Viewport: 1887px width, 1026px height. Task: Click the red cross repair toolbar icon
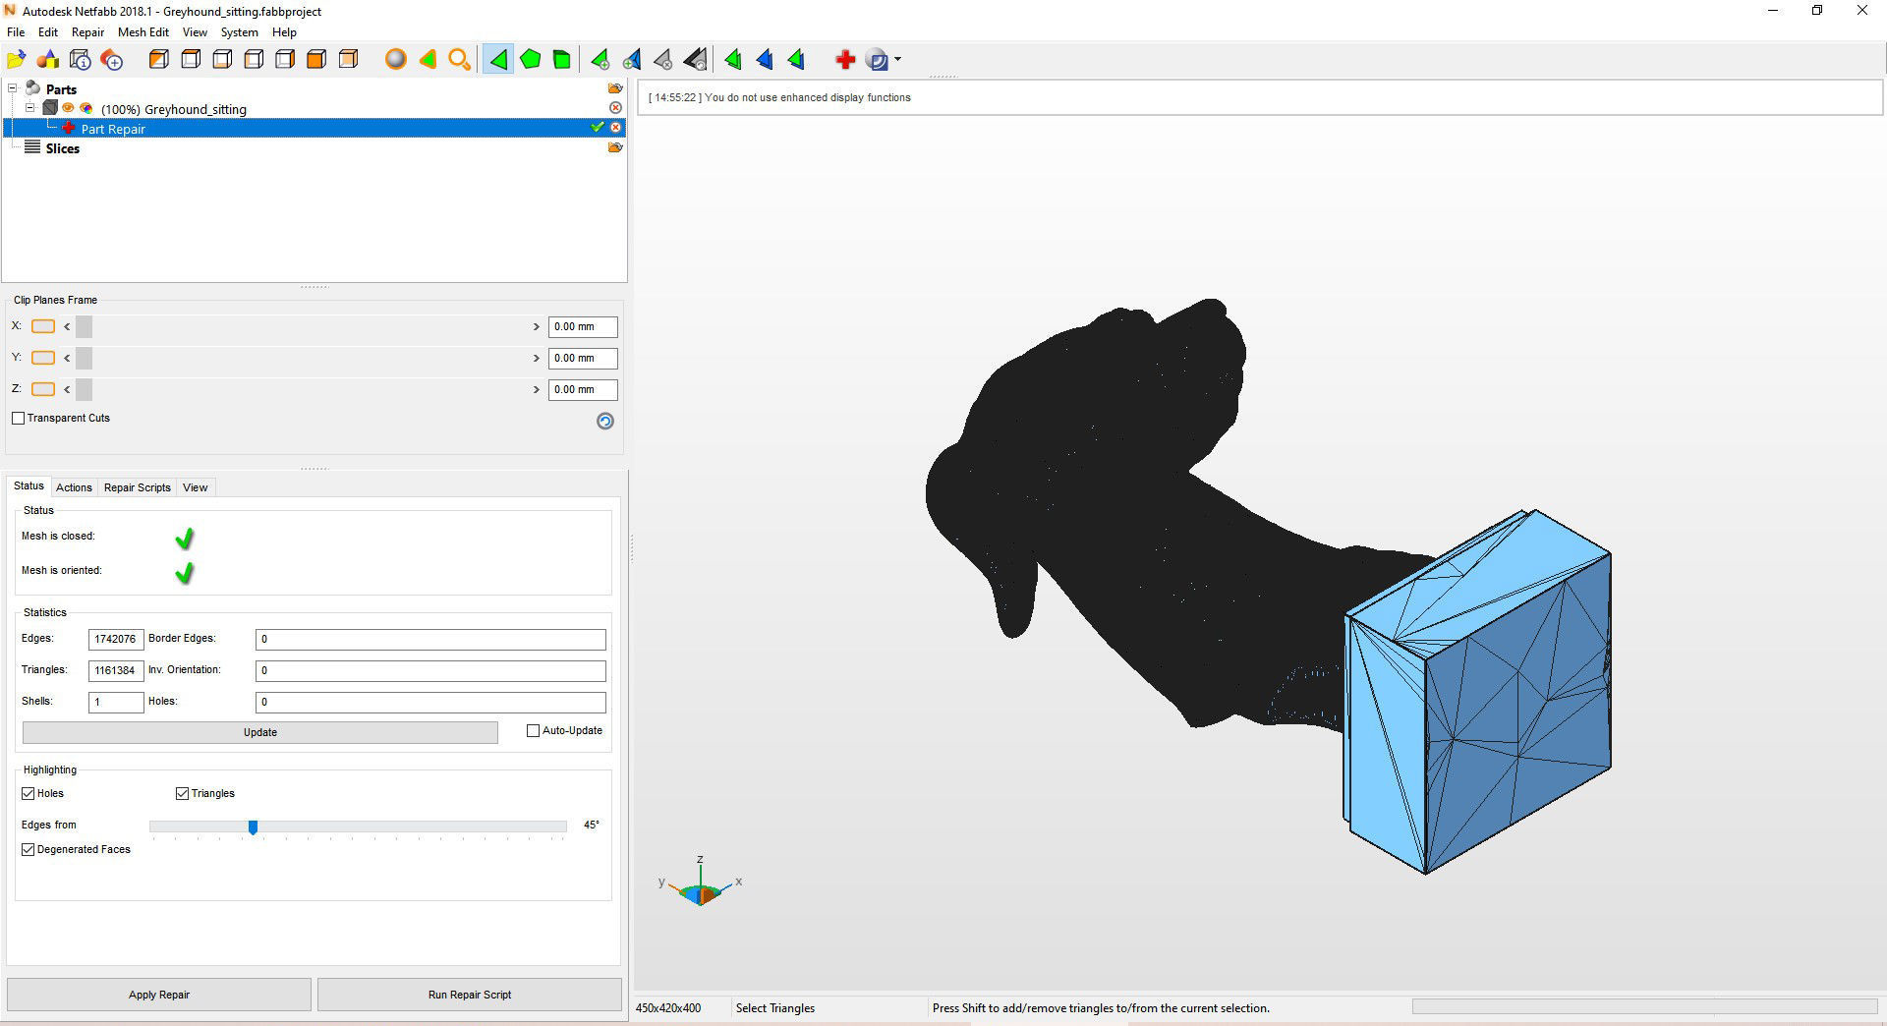[845, 60]
